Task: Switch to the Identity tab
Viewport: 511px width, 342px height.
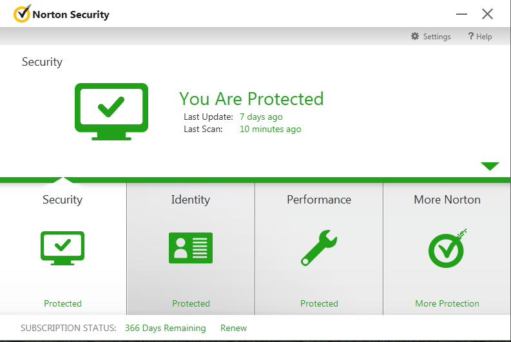Action: 191,200
